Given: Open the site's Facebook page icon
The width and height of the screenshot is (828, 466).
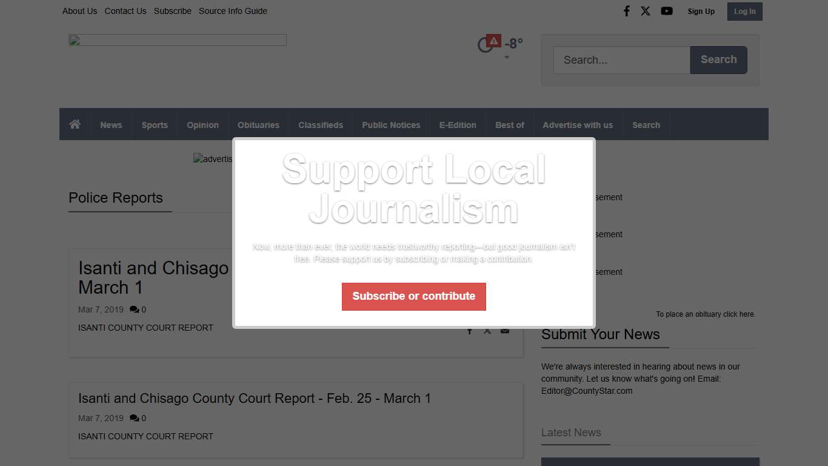Looking at the screenshot, I should tap(627, 10).
